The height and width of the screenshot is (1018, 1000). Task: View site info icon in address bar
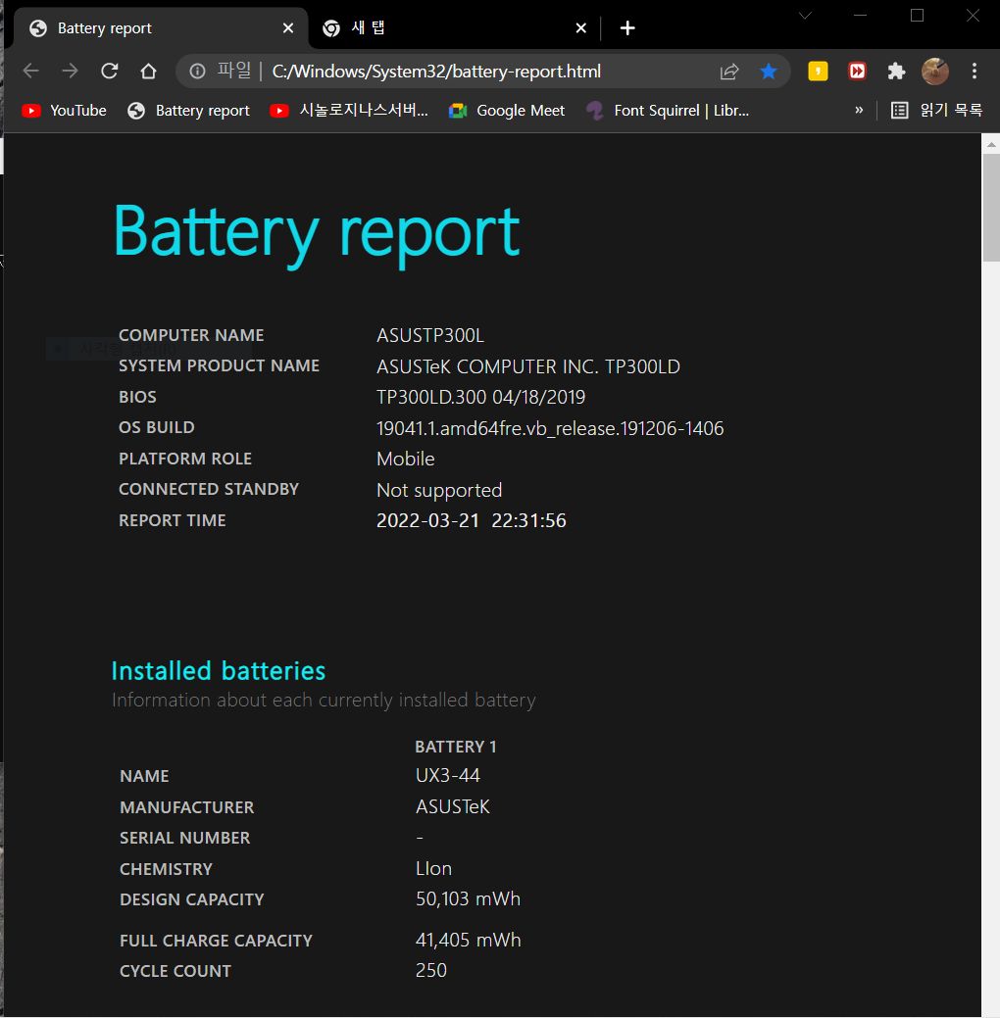tap(197, 71)
